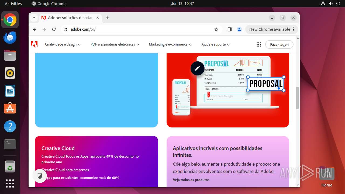Image resolution: width=345 pixels, height=194 pixels.
Task: Open Creative Cloud Todos os Apps offer link
Action: point(90,159)
